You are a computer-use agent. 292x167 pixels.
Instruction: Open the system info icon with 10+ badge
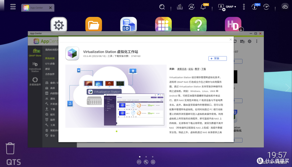coord(254,7)
